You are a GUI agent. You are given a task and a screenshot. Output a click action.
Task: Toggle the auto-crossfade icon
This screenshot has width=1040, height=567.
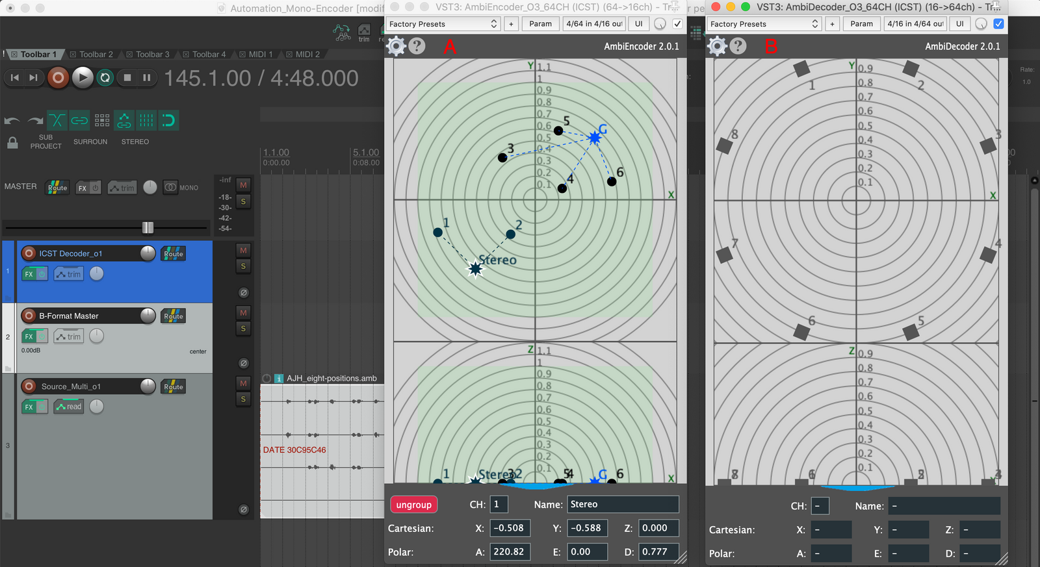click(x=57, y=120)
